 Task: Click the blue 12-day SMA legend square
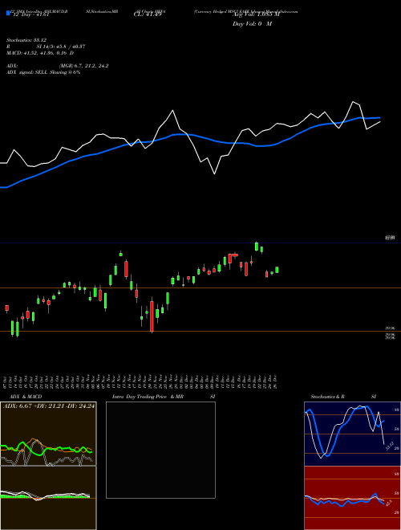pos(8,13)
